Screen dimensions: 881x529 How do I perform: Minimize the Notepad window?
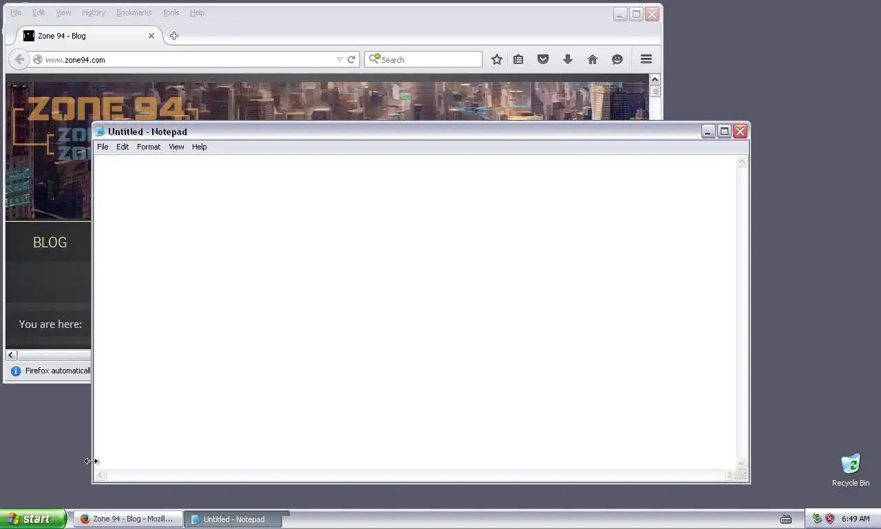click(x=708, y=132)
